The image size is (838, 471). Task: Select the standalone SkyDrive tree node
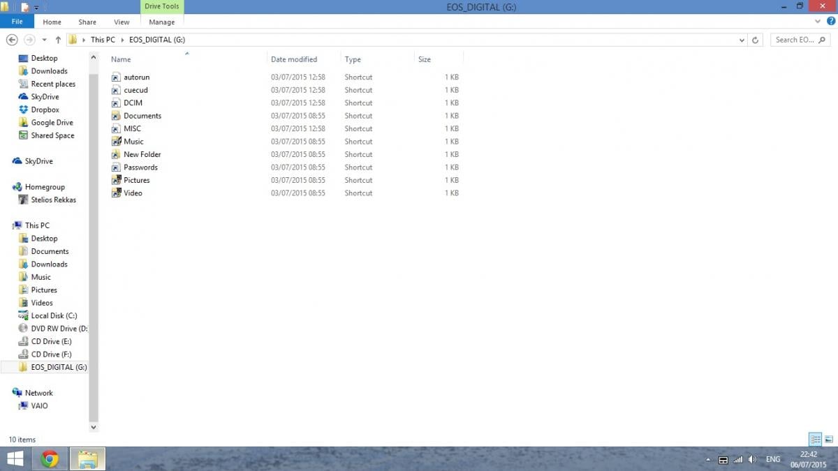(33, 161)
